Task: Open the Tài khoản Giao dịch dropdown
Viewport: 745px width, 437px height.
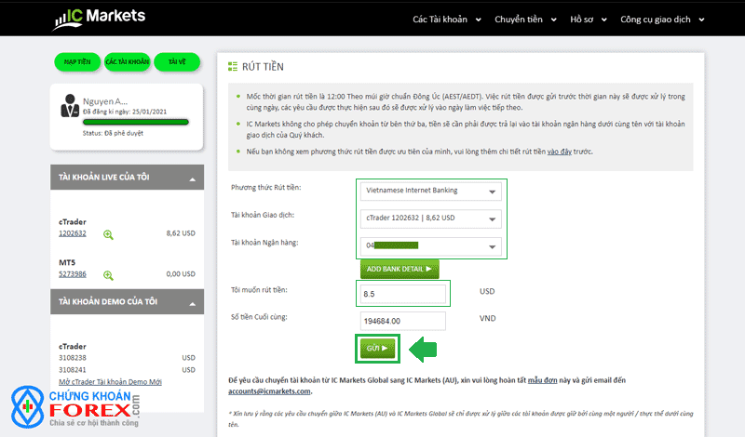Action: (x=430, y=218)
